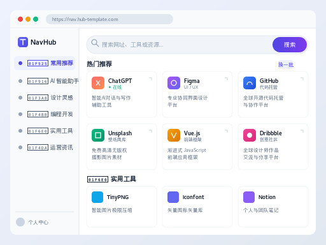Viewport: 326px width, 245px height.
Task: Click the Figma description 专业协同界面设计平台
Action: tap(188, 101)
